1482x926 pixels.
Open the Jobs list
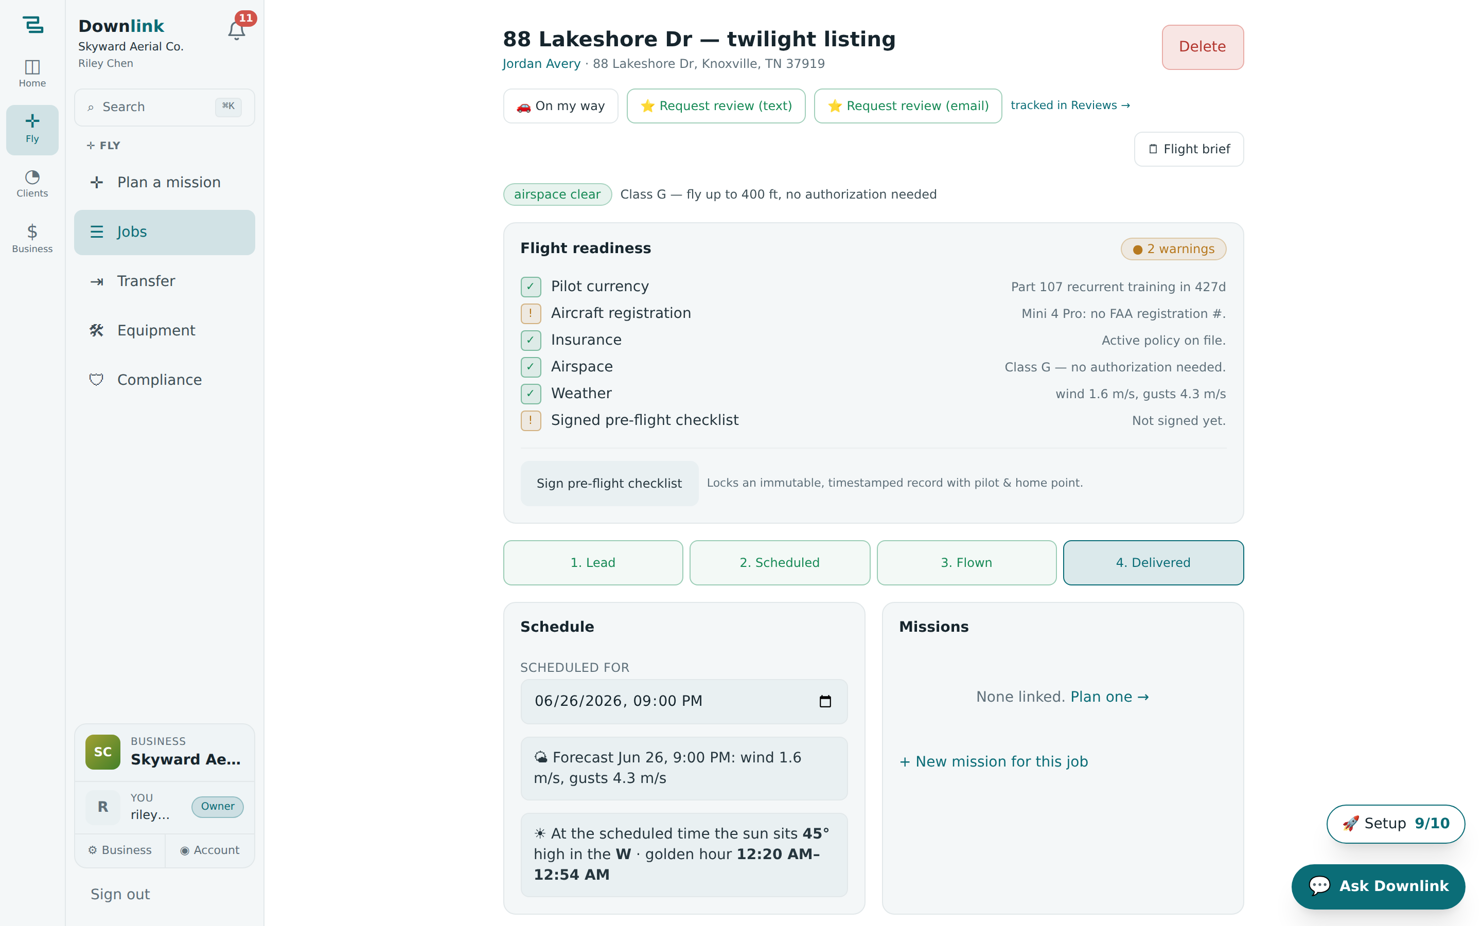pyautogui.click(x=164, y=232)
